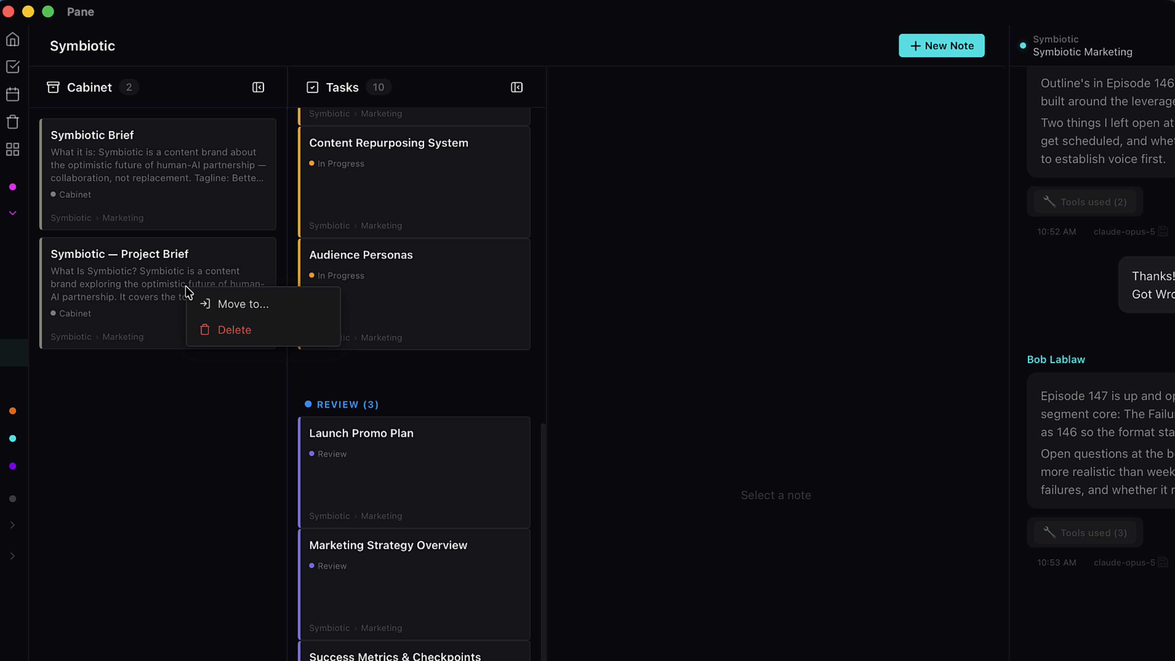Click the 10:53 AM message timestamp
Image resolution: width=1175 pixels, height=661 pixels.
(x=1057, y=563)
